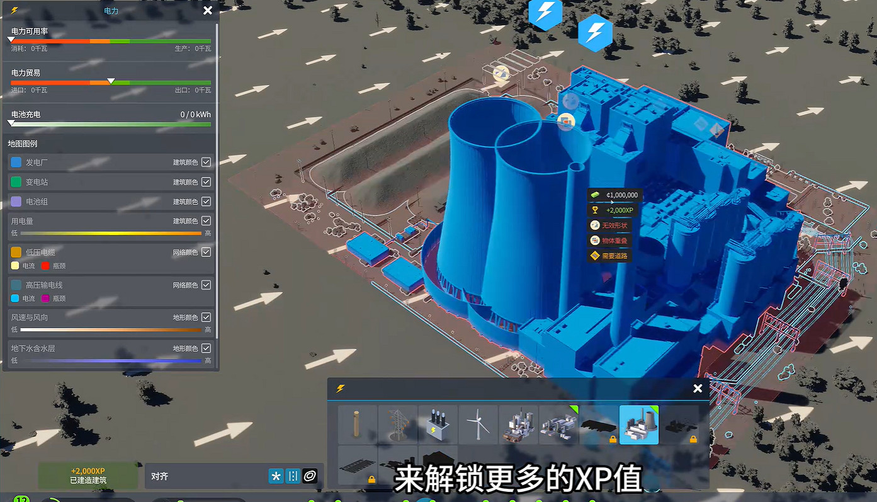Select the high-voltage transmission tower
Viewport: 877px width, 502px height.
(x=397, y=425)
